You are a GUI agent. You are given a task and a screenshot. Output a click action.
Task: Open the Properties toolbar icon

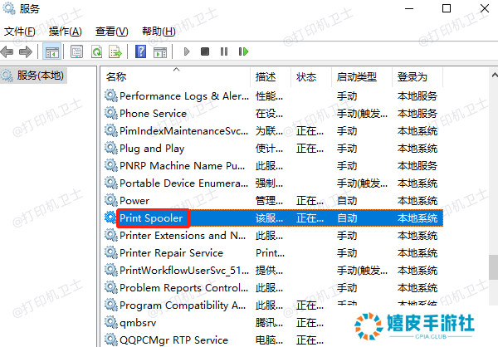point(77,51)
